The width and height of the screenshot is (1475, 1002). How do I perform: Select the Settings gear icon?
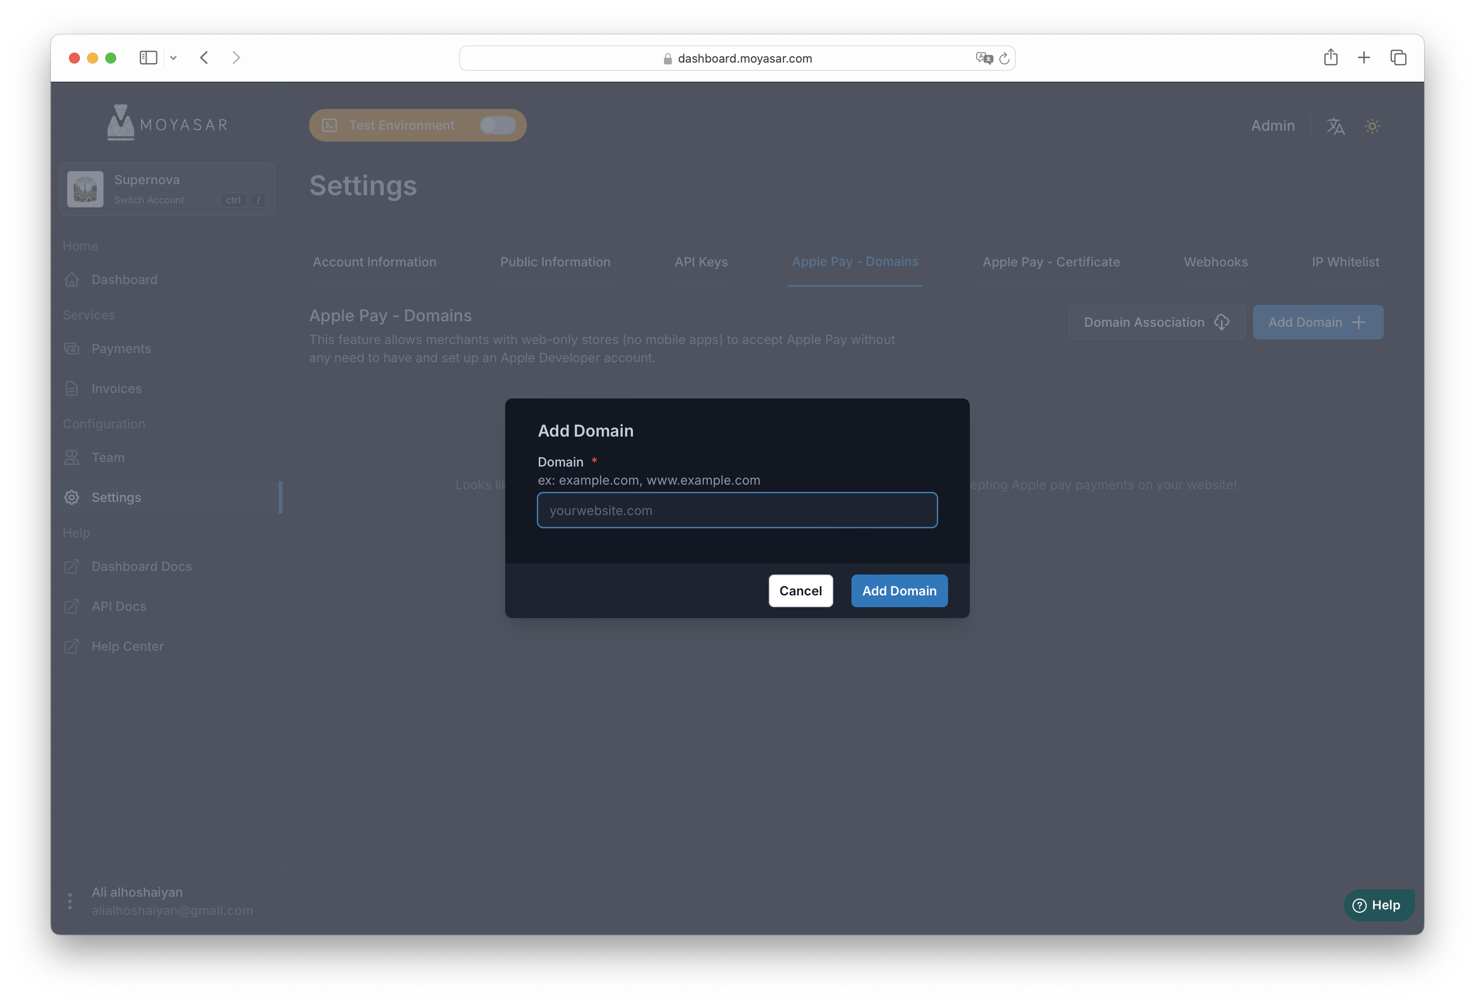point(72,497)
